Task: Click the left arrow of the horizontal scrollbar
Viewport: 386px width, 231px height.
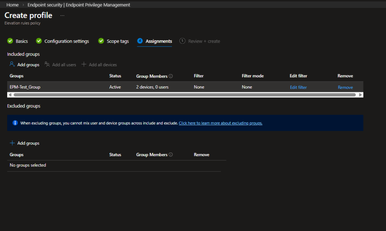Action: (x=10, y=95)
